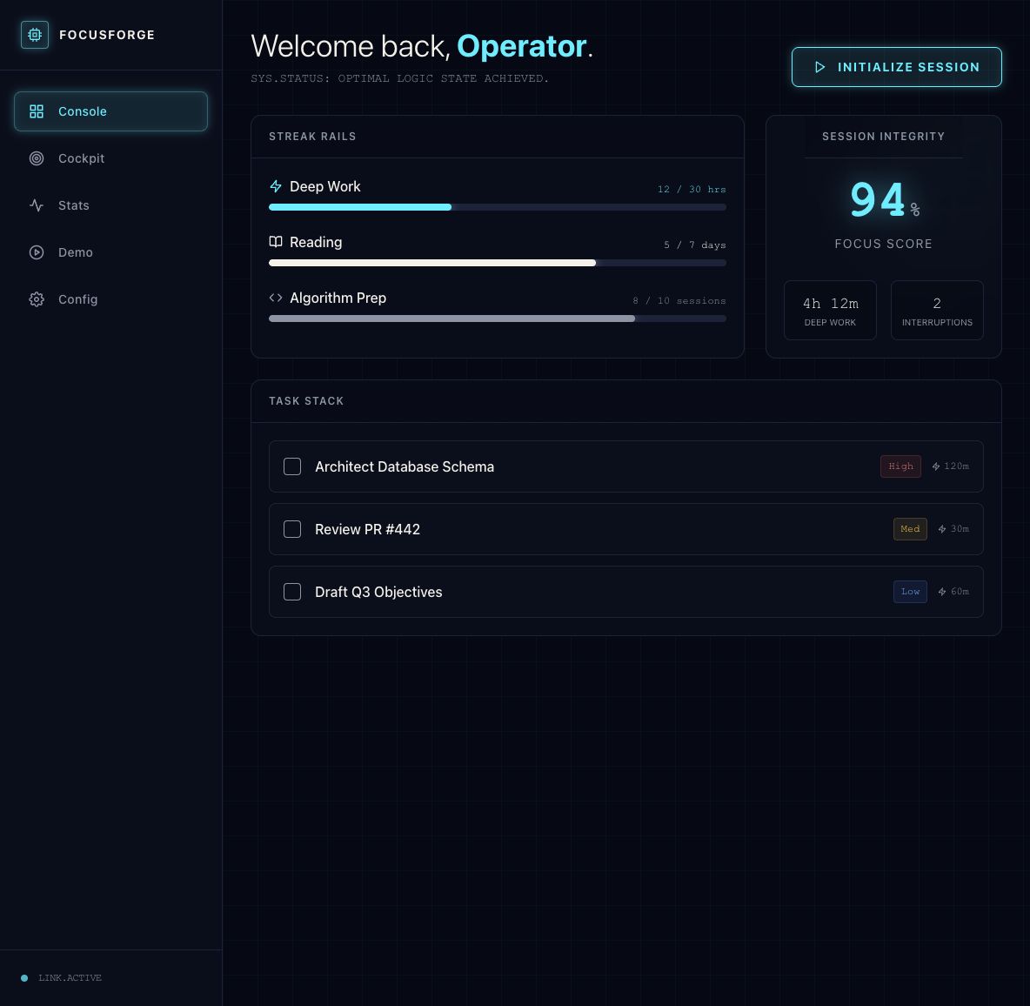The width and height of the screenshot is (1030, 1006).
Task: Click the High priority badge
Action: coord(900,466)
